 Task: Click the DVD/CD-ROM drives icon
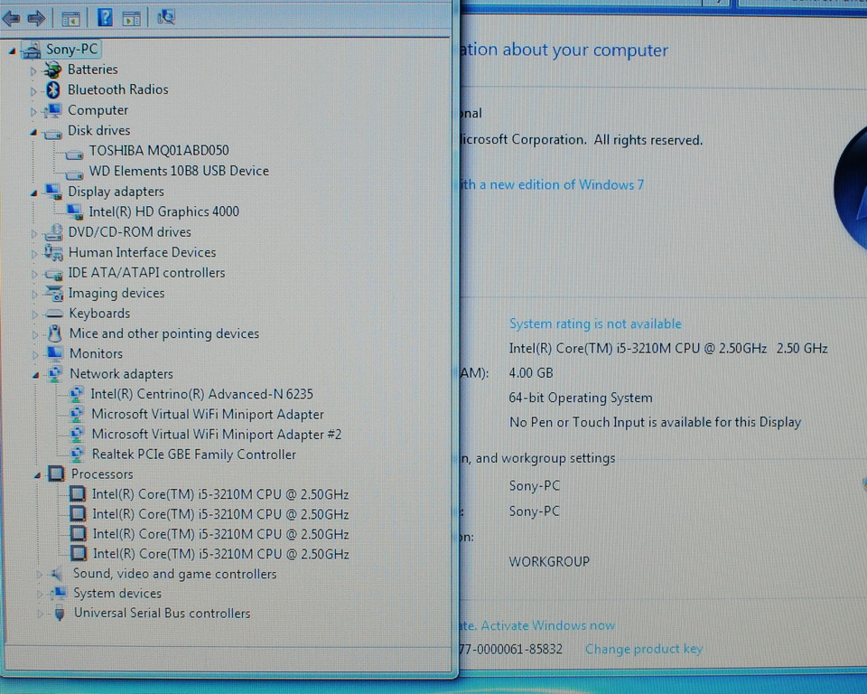pyautogui.click(x=53, y=232)
